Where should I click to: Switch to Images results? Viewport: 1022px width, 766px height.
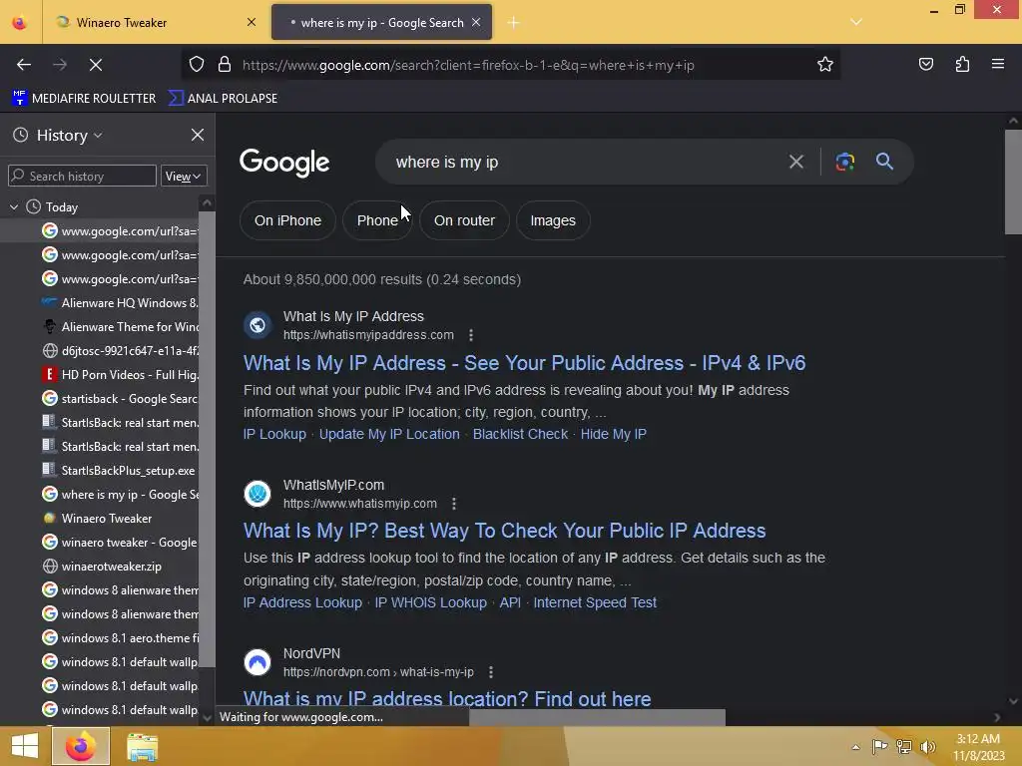point(553,220)
